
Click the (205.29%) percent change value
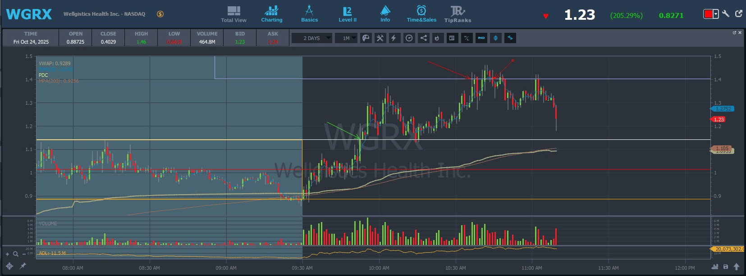pos(626,15)
